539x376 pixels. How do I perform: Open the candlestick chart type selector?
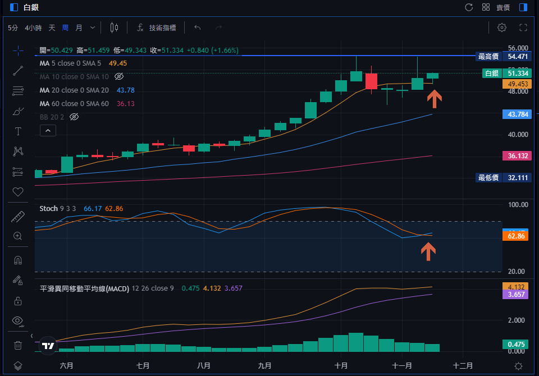[x=115, y=27]
